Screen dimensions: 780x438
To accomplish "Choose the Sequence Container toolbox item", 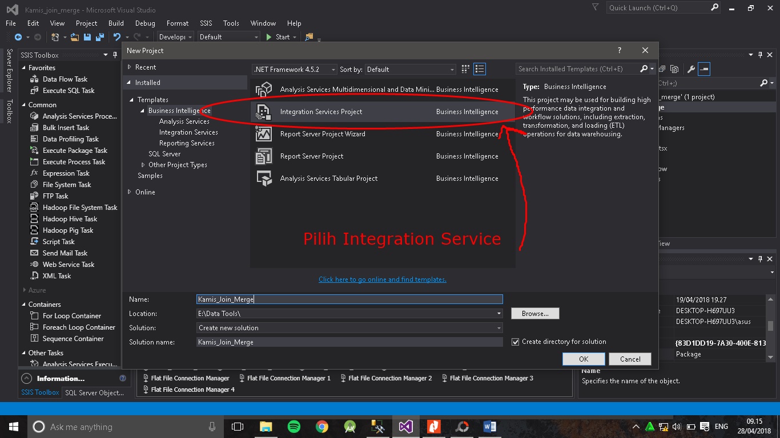I will pyautogui.click(x=73, y=339).
